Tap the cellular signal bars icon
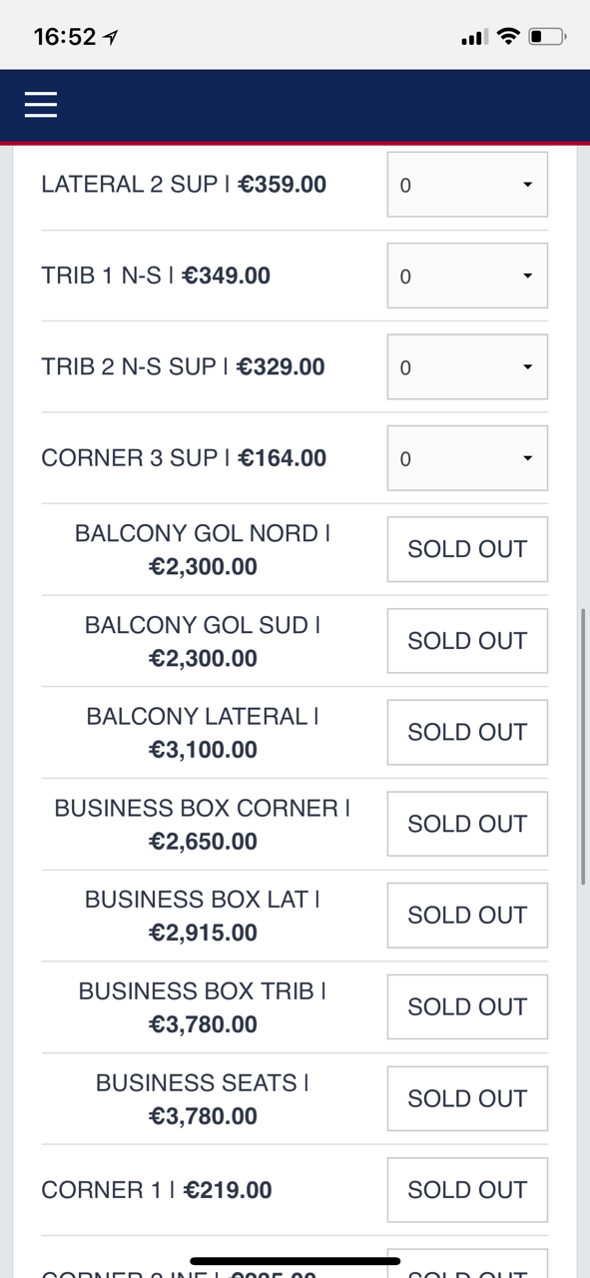 pos(474,38)
